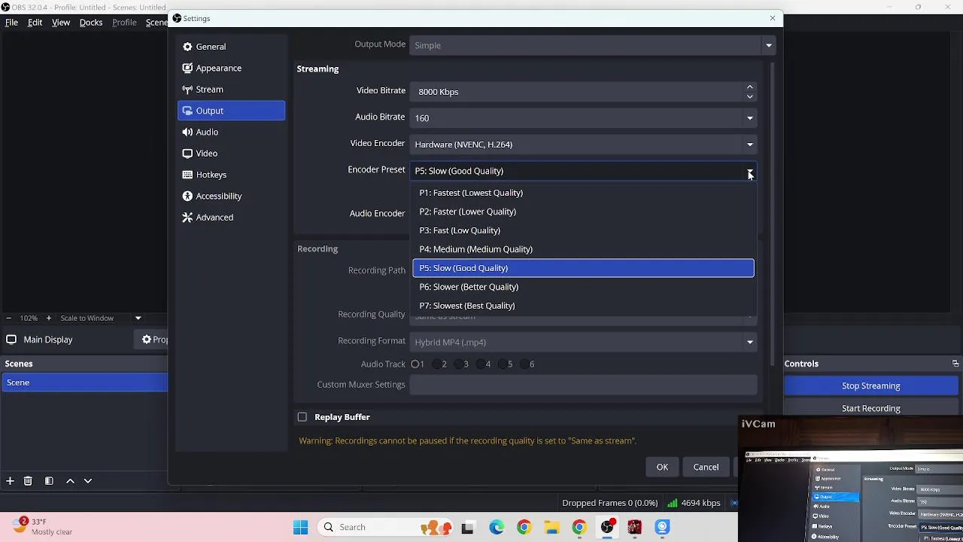This screenshot has height=542, width=963.
Task: Add a new scene with plus icon
Action: pyautogui.click(x=10, y=480)
